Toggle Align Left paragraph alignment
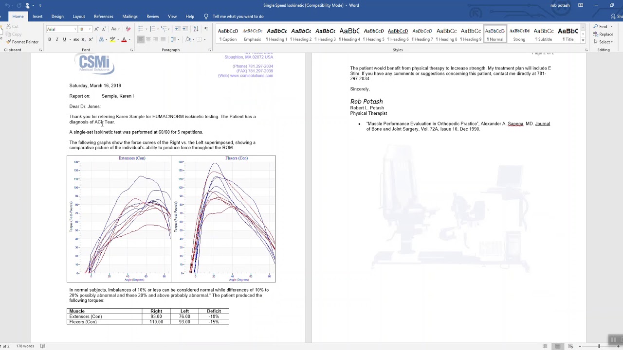Image resolution: width=623 pixels, height=350 pixels. pyautogui.click(x=141, y=39)
